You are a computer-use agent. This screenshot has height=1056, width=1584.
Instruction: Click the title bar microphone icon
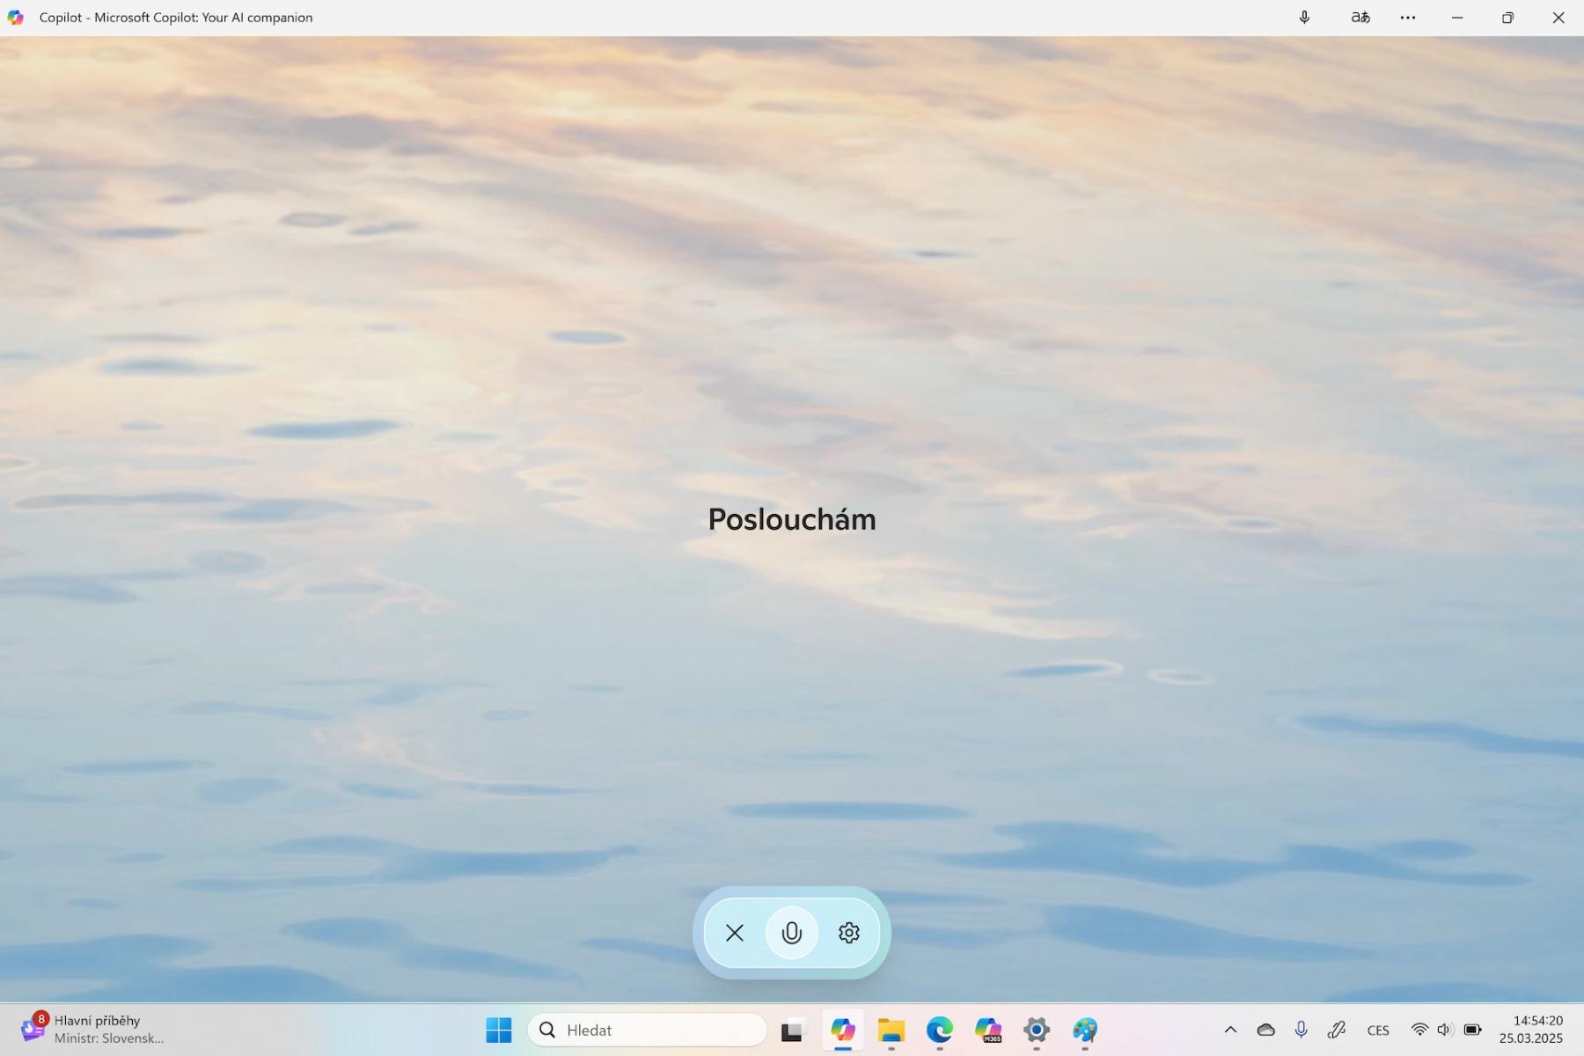1304,18
